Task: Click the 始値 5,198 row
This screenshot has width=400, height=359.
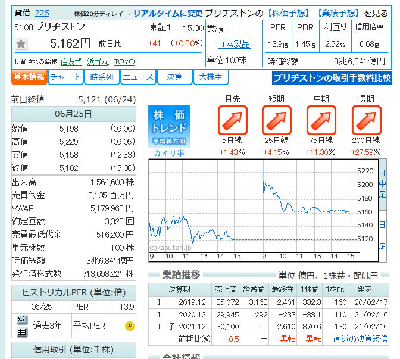Action: [73, 129]
